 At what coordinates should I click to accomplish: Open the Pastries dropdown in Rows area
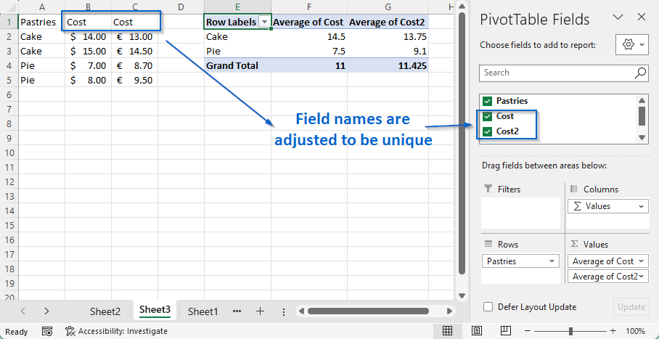pos(552,261)
